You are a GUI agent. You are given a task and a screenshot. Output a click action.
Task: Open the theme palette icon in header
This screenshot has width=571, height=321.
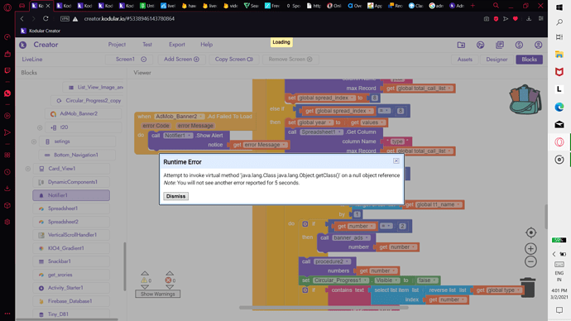click(480, 45)
